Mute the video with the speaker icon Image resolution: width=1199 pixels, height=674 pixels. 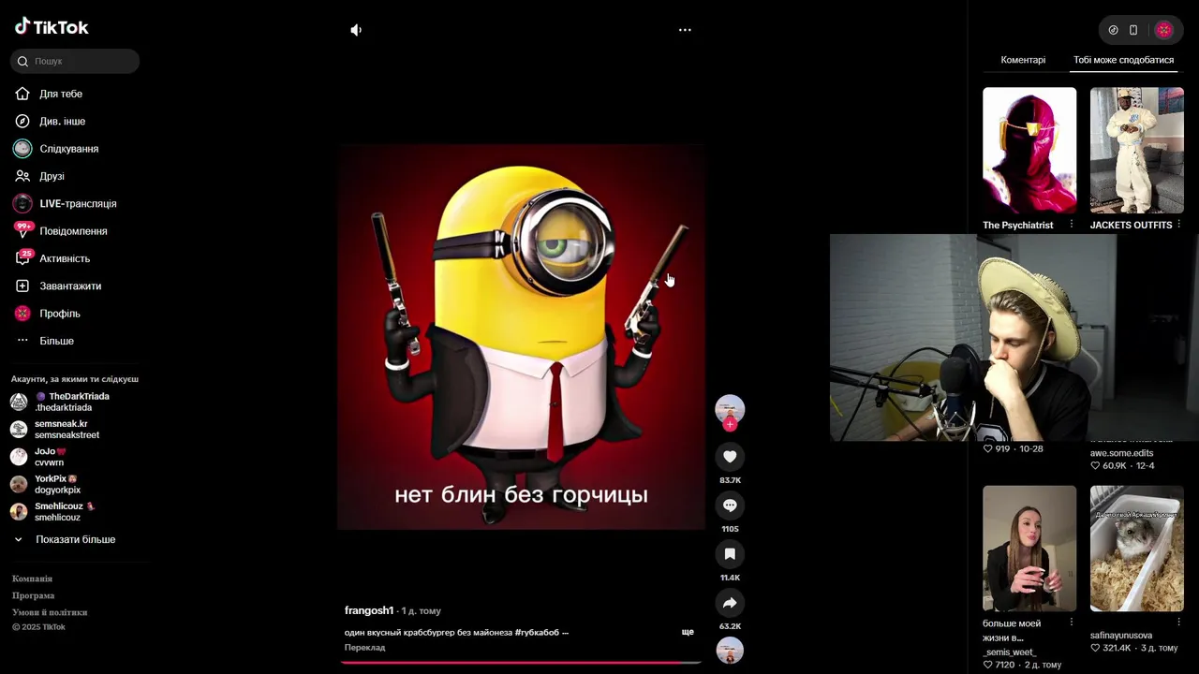(356, 30)
